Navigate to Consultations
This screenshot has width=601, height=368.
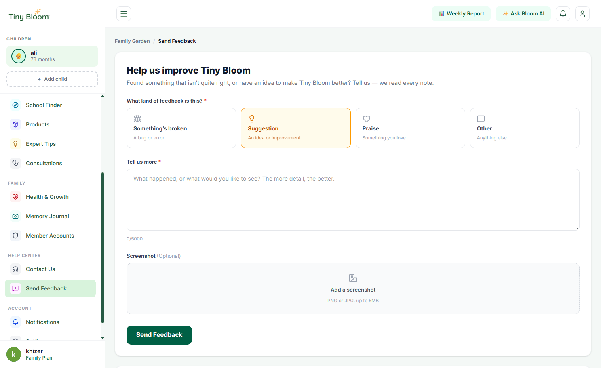coord(51,163)
